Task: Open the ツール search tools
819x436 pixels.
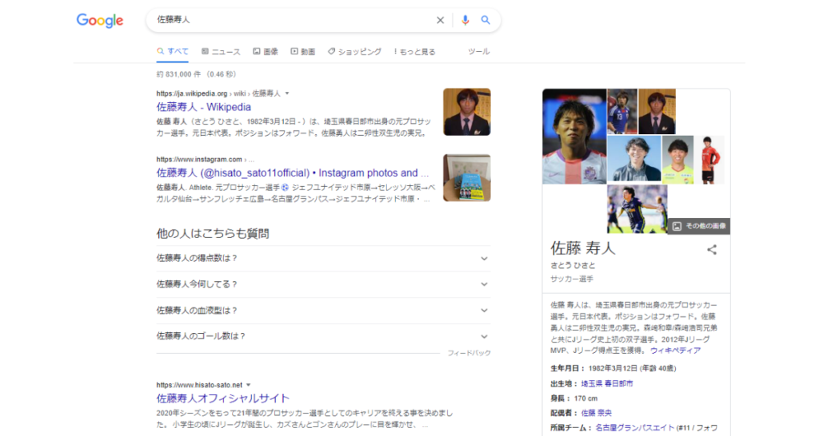Action: click(478, 52)
